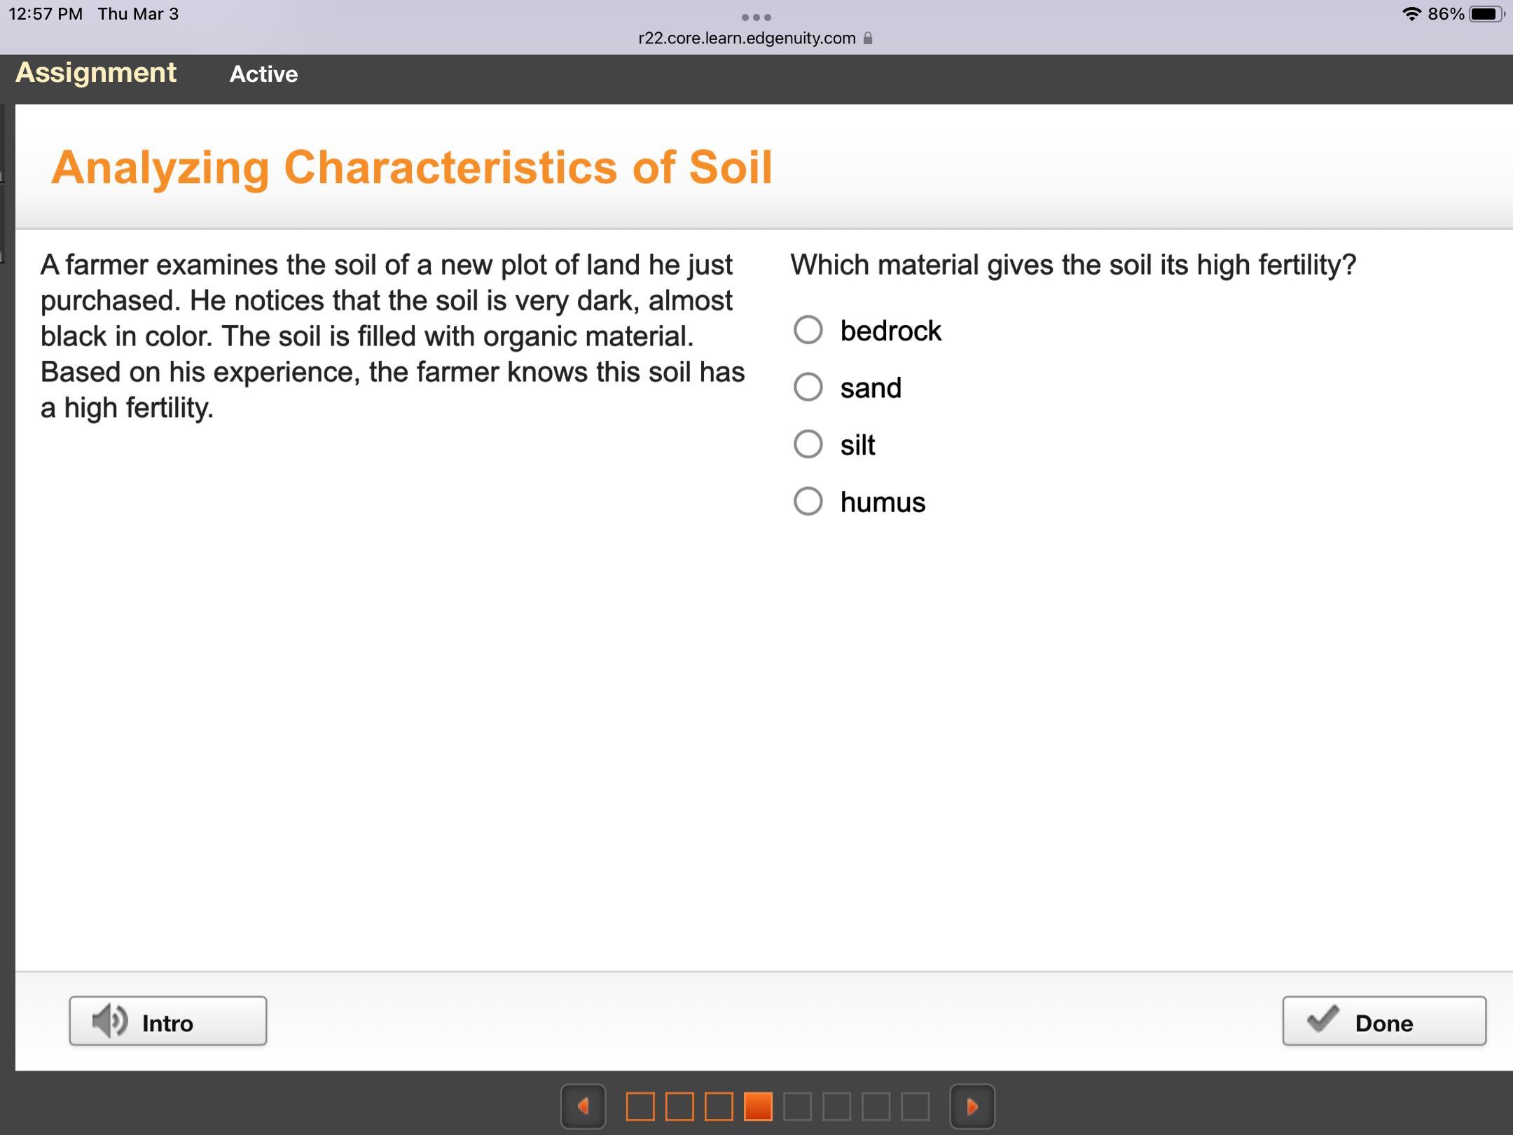Jump to the first question square
Screen dimensions: 1513x1135
click(x=640, y=1106)
